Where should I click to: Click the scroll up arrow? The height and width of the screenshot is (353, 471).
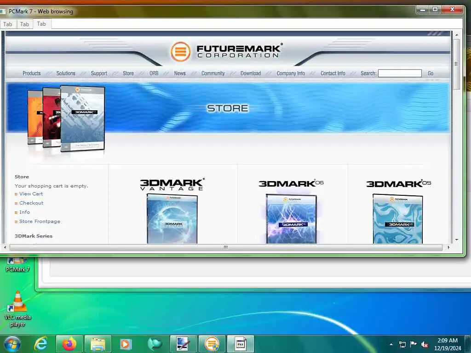pos(457,35)
